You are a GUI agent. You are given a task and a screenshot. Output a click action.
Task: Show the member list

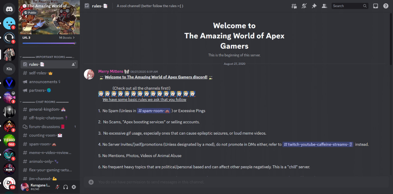(x=324, y=6)
